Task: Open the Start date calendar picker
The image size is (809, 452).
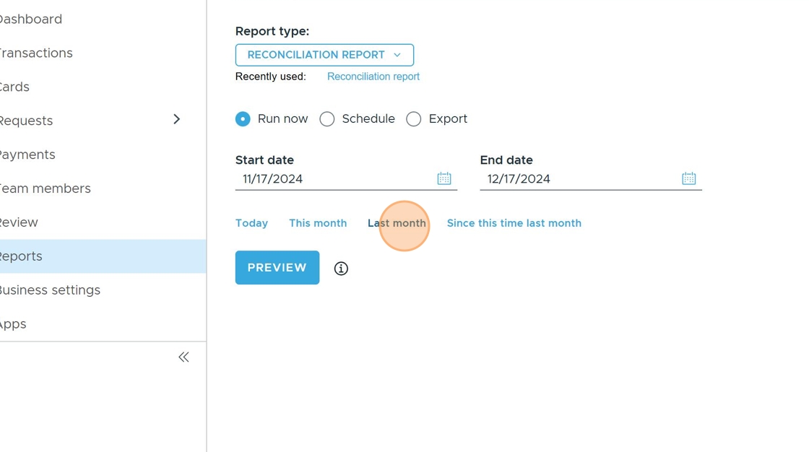Action: pos(444,178)
